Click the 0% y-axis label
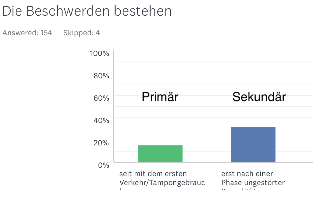313x203 pixels. [x=104, y=165]
